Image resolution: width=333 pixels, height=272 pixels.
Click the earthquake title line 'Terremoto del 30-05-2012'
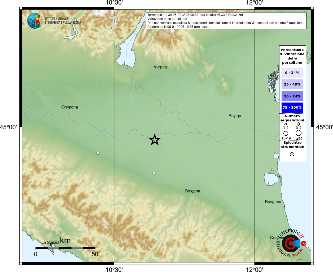(x=195, y=15)
